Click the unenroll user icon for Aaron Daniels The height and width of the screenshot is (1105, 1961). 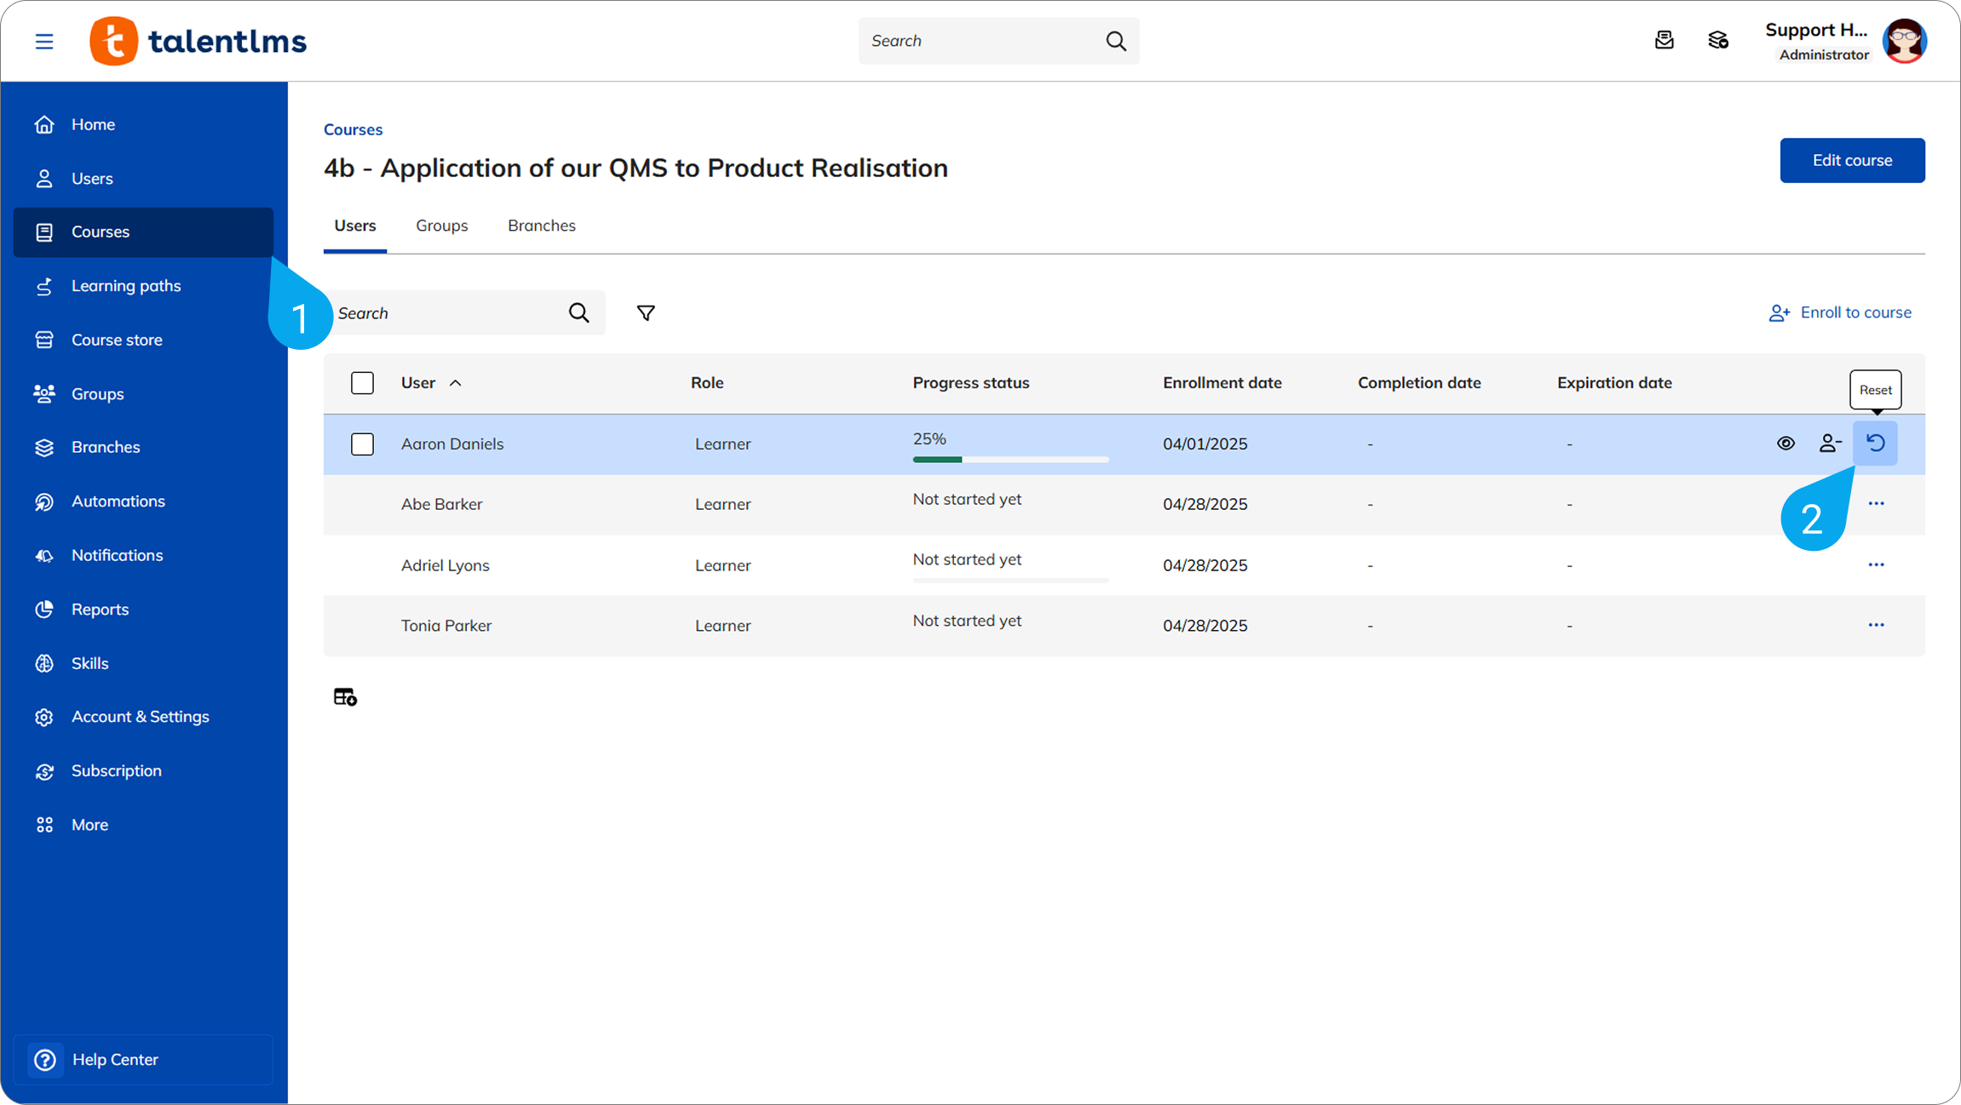pos(1830,443)
